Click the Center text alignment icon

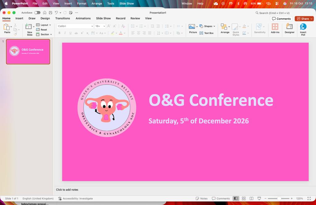139,33
